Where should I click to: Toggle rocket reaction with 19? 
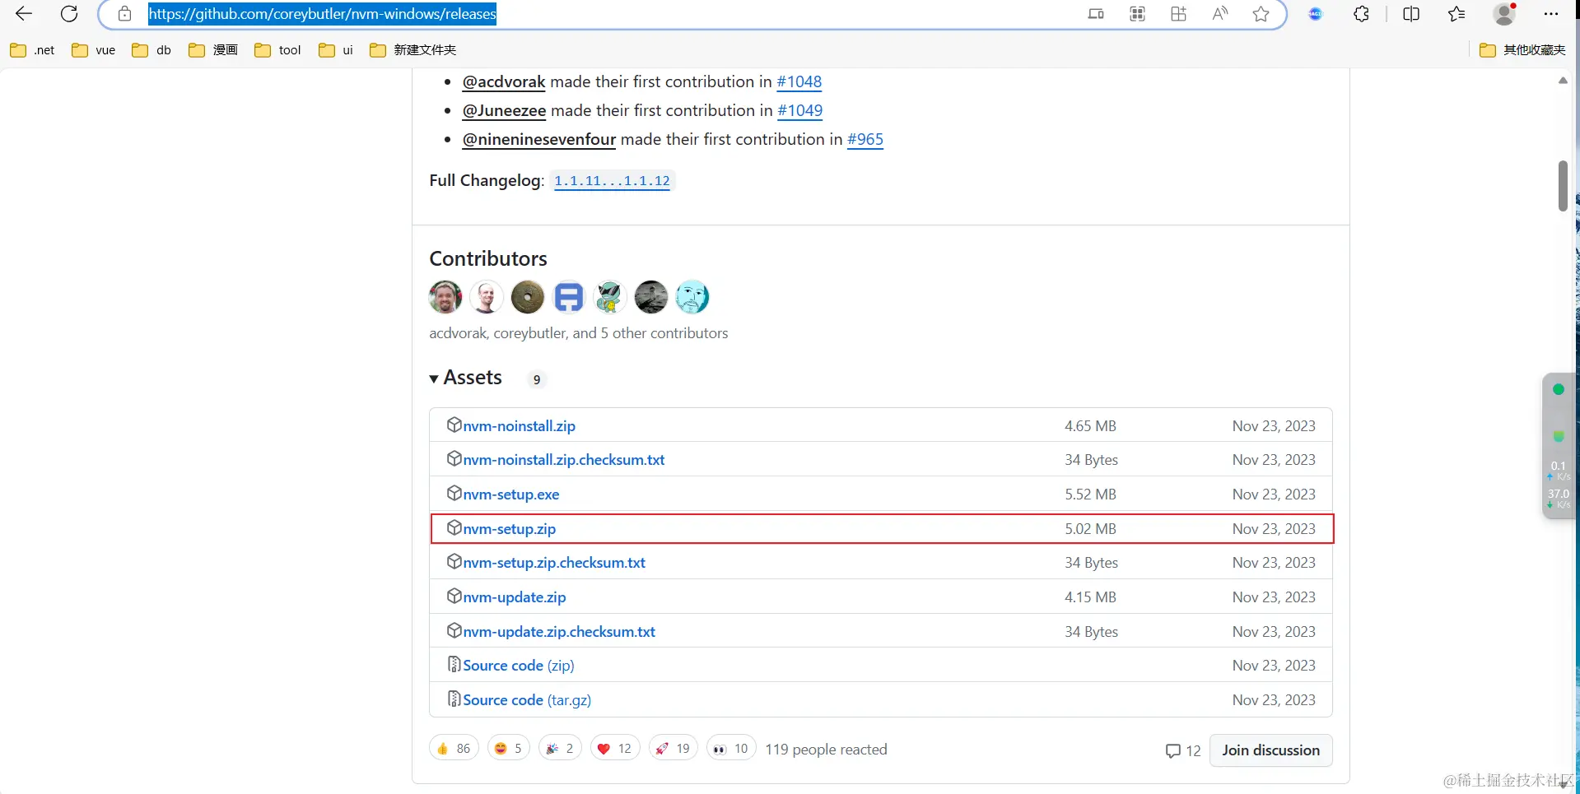point(673,749)
